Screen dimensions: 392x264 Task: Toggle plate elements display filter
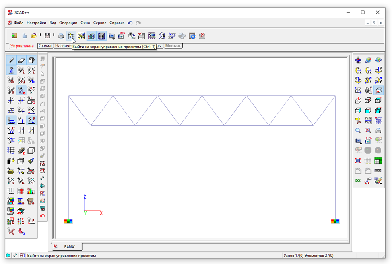21,60
